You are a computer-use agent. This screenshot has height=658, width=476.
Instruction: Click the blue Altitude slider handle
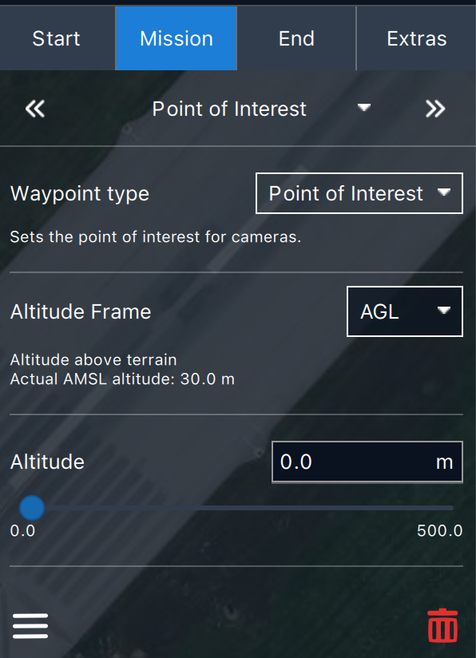32,508
